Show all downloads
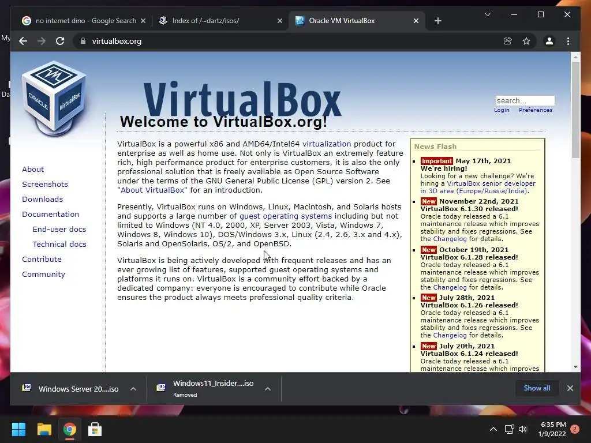Image resolution: width=591 pixels, height=443 pixels. pyautogui.click(x=537, y=388)
